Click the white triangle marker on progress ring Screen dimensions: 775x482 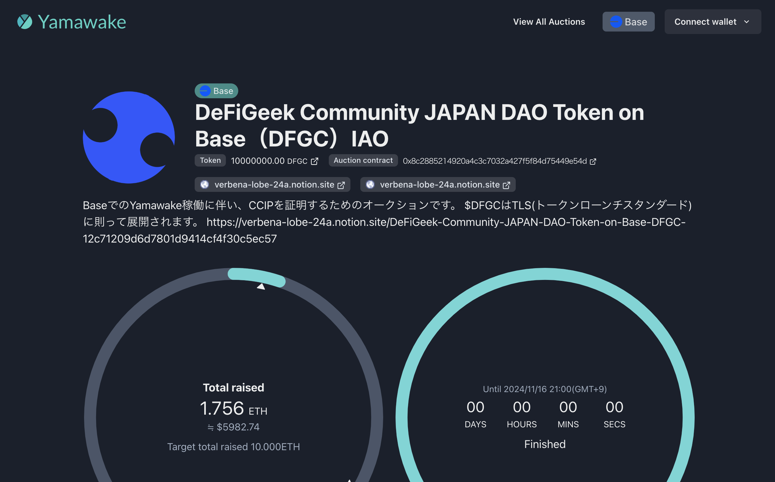261,286
